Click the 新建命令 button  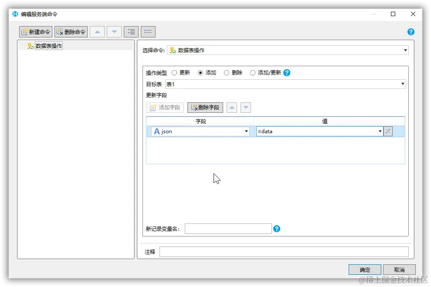[x=36, y=32]
